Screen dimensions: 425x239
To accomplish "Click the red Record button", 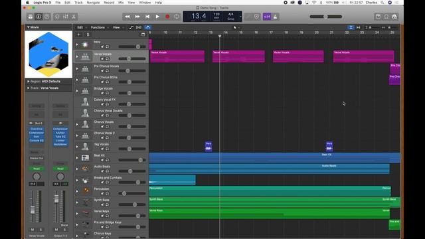I will point(167,17).
